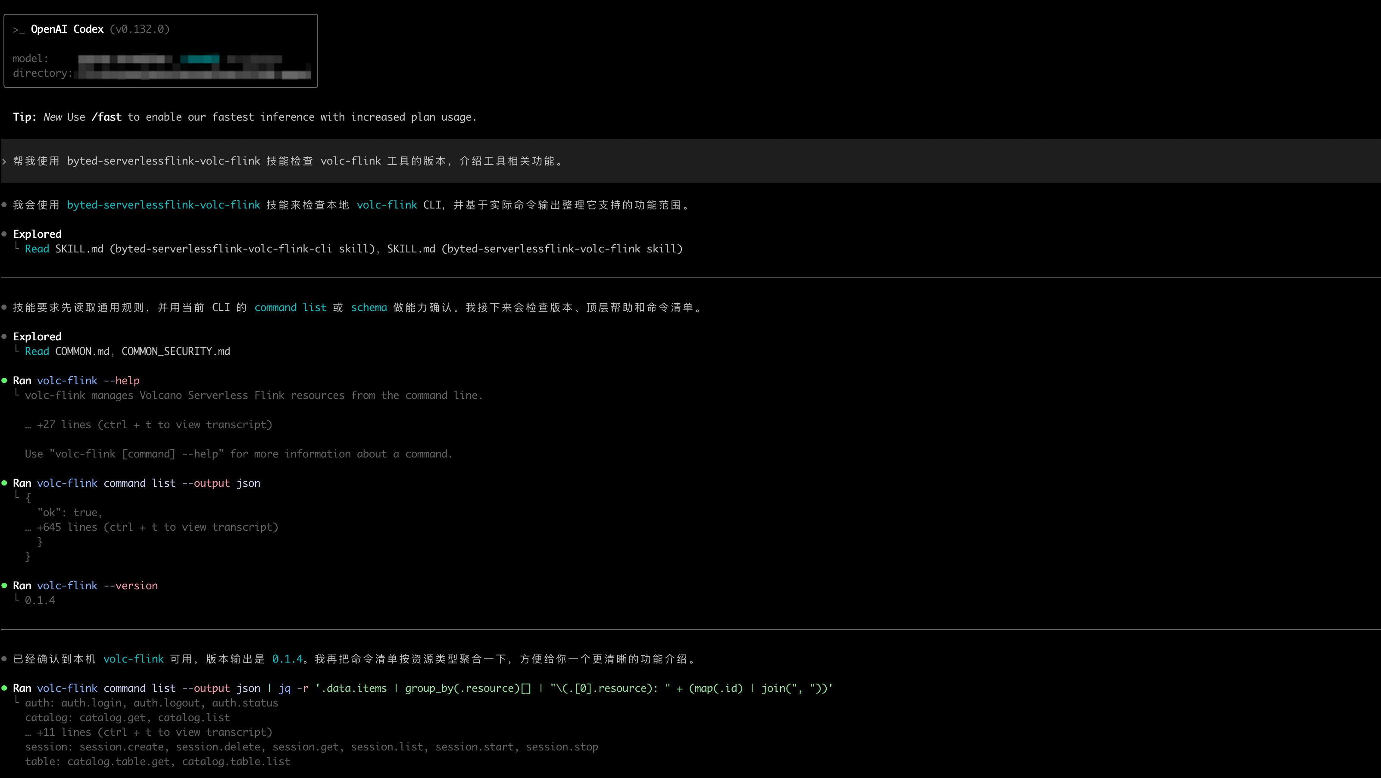
Task: Click the 'OpenAI Codex' header title
Action: pos(67,29)
